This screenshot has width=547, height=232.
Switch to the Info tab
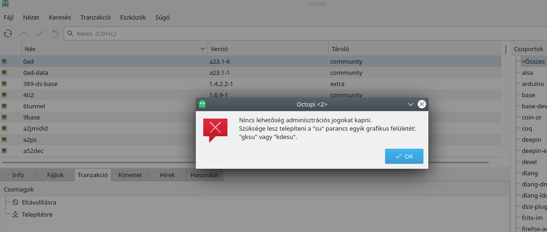[x=18, y=175]
